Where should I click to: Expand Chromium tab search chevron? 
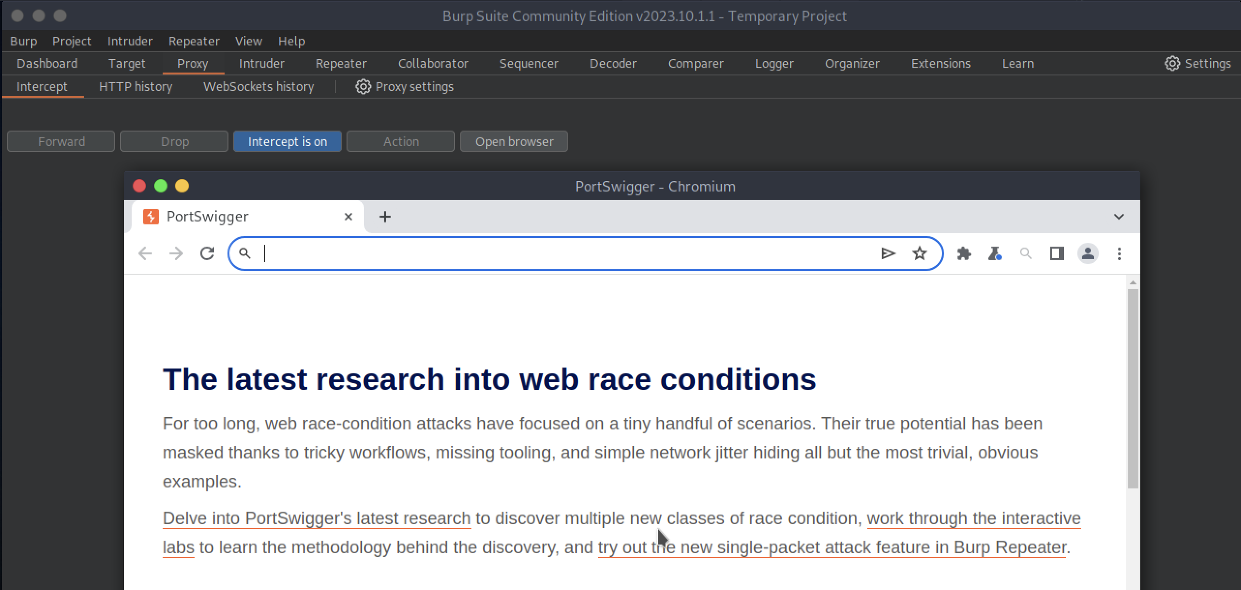pos(1119,217)
